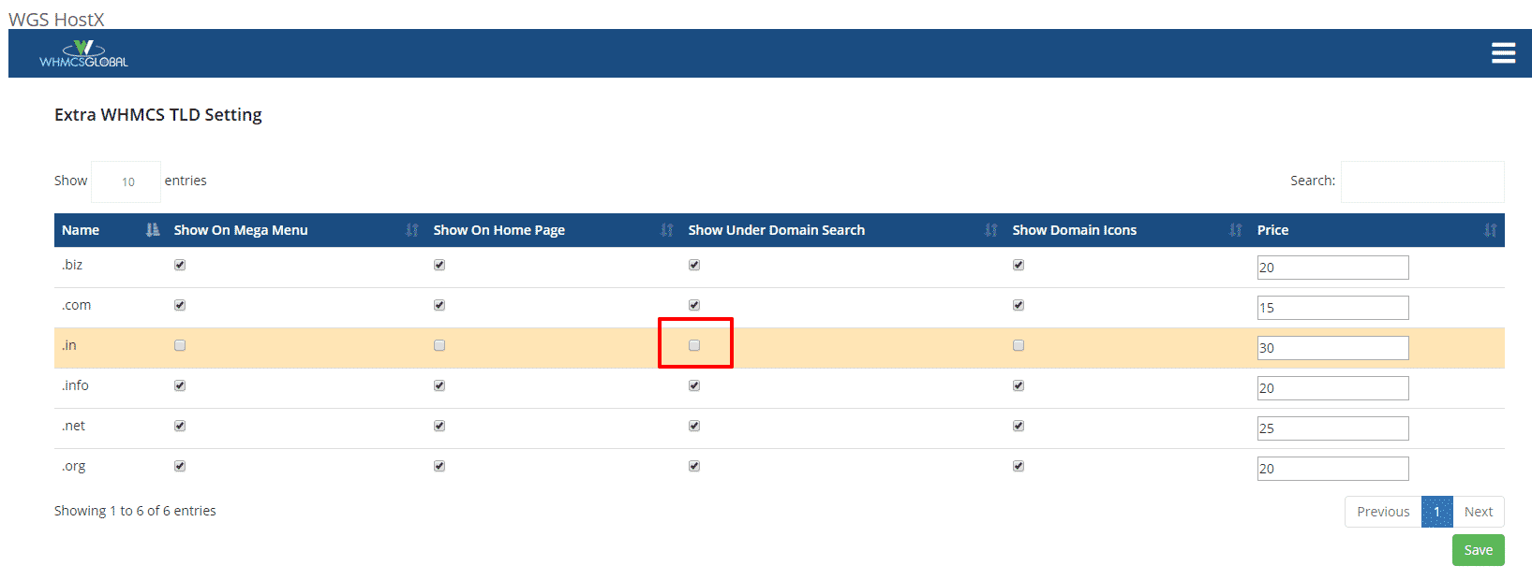Uncheck Show Domain Icons for .org
This screenshot has height=580, width=1532.
1019,466
